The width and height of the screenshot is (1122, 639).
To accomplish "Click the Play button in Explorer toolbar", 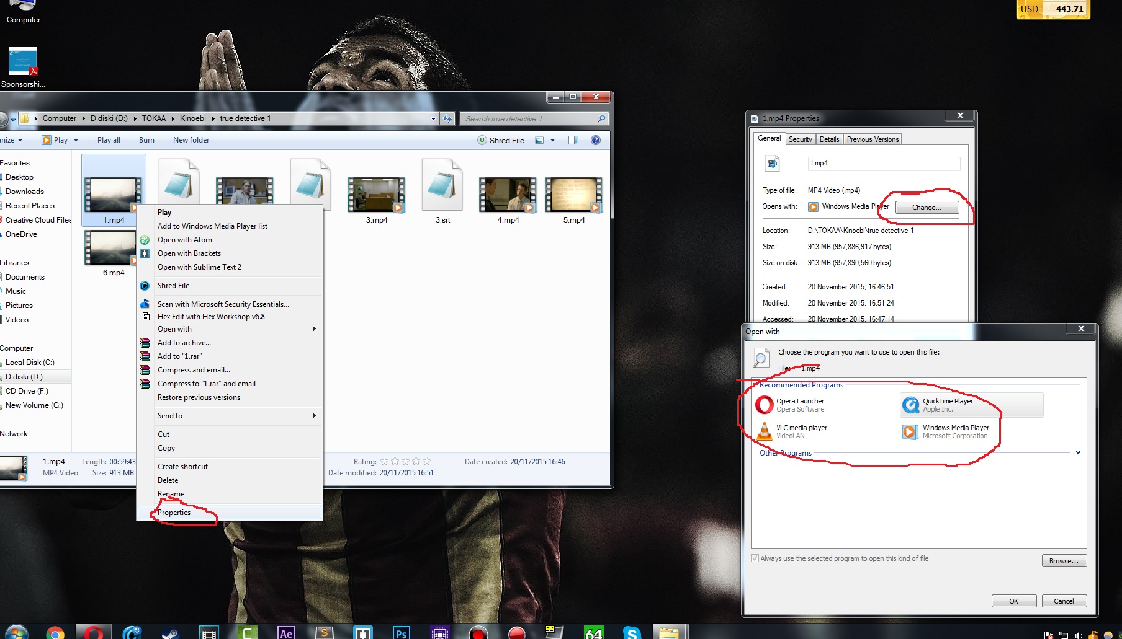I will [55, 140].
